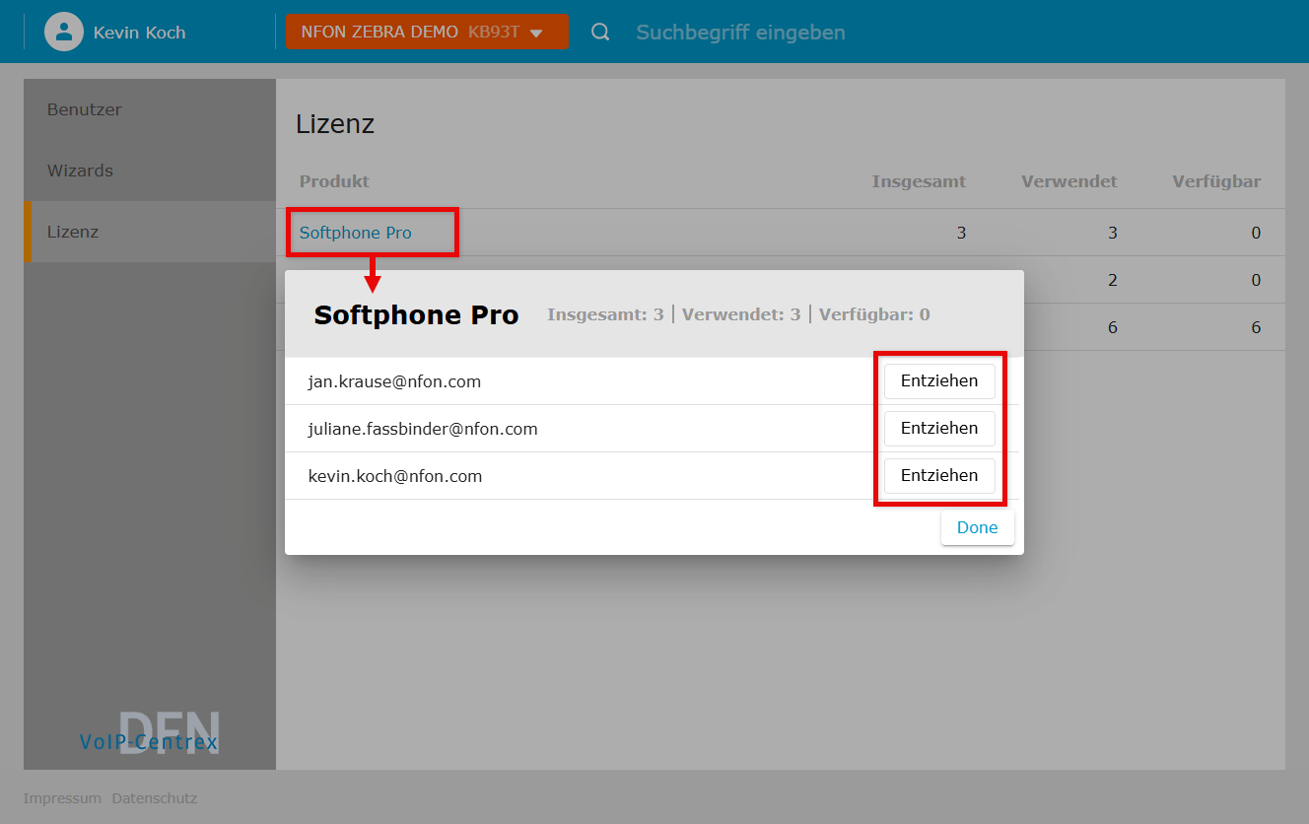Open the Impressum footer link
This screenshot has height=824, width=1309.
pyautogui.click(x=62, y=798)
